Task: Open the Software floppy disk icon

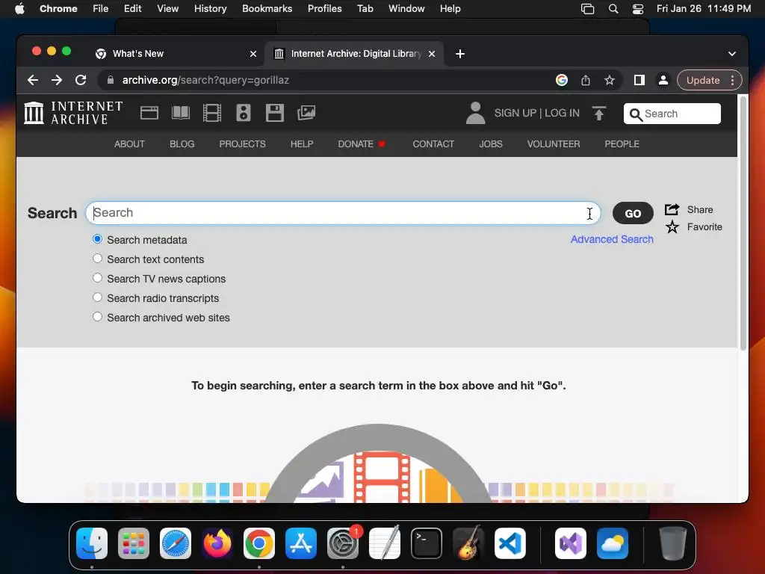Action: click(x=275, y=113)
